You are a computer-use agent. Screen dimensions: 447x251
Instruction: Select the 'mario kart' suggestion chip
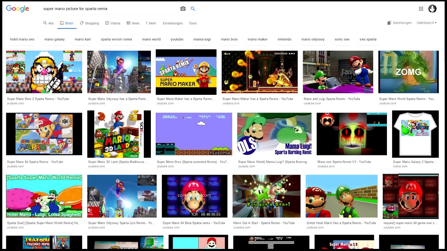point(83,39)
